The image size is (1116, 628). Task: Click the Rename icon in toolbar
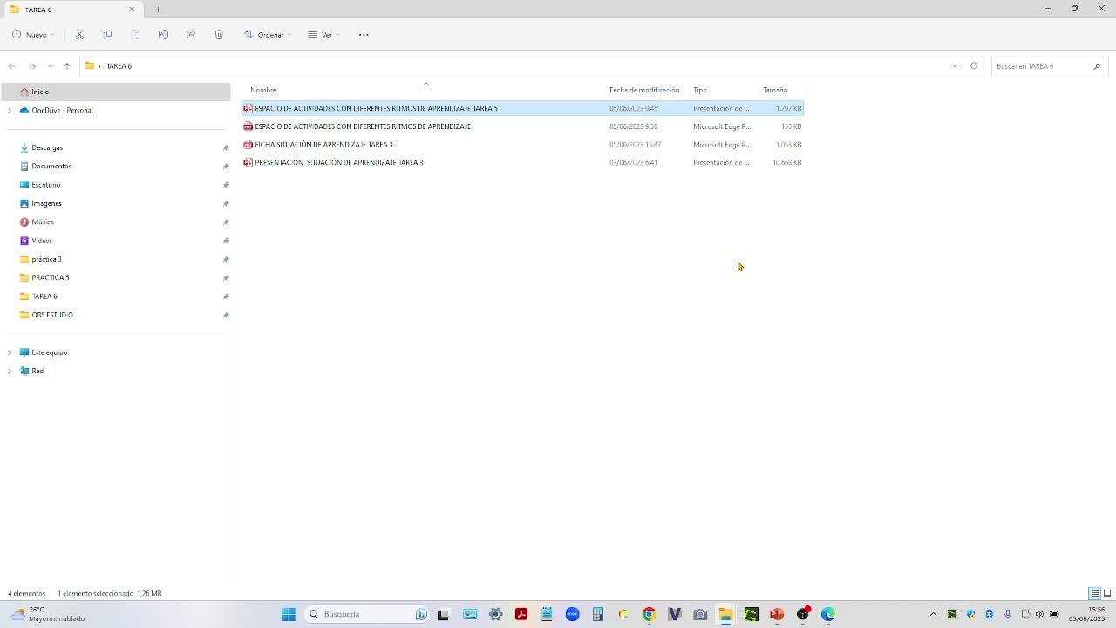pos(163,35)
